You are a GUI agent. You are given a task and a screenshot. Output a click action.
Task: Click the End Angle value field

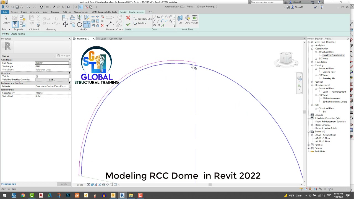tap(52, 63)
